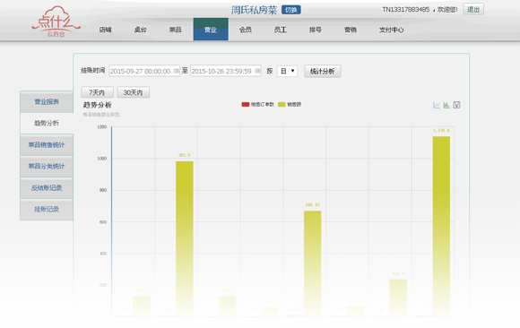Toggle the yellow 销售额 legend series

290,105
